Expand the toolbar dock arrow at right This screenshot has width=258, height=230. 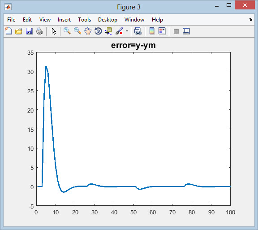pos(250,20)
